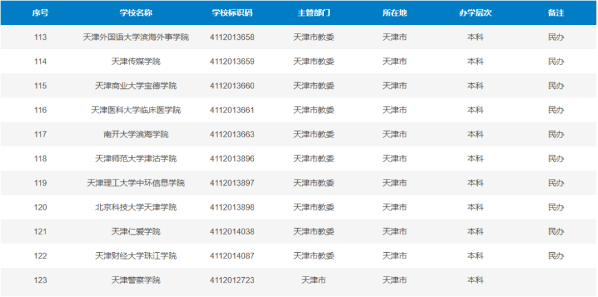Select school name 南开大学滨海学院
598x297 pixels.
[136, 135]
